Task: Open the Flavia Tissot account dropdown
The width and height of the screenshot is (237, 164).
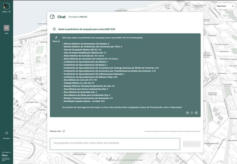Action: pos(224,6)
